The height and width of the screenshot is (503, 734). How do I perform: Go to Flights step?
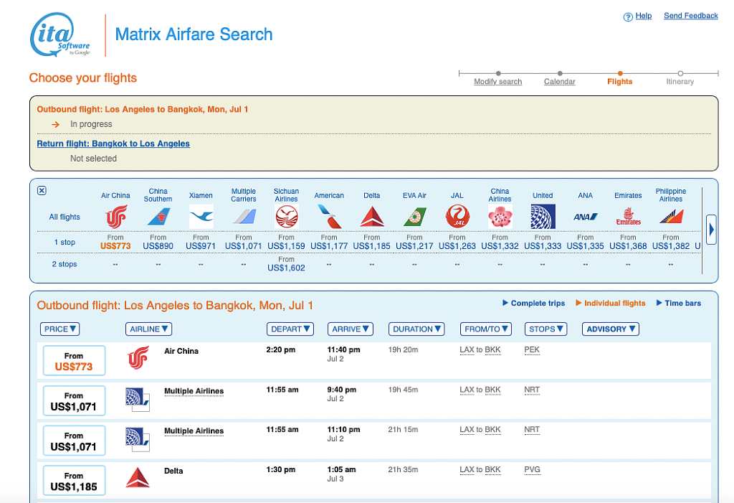(620, 82)
